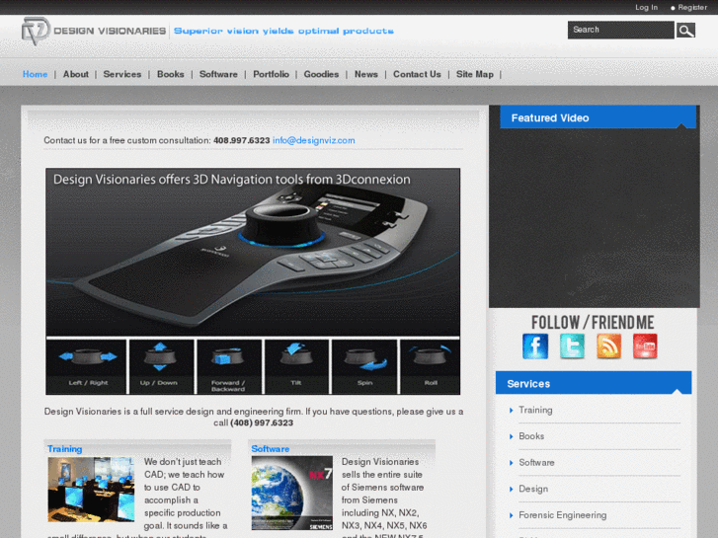Viewport: 718px width, 538px height.
Task: Open the Software navigation menu item
Action: point(218,74)
